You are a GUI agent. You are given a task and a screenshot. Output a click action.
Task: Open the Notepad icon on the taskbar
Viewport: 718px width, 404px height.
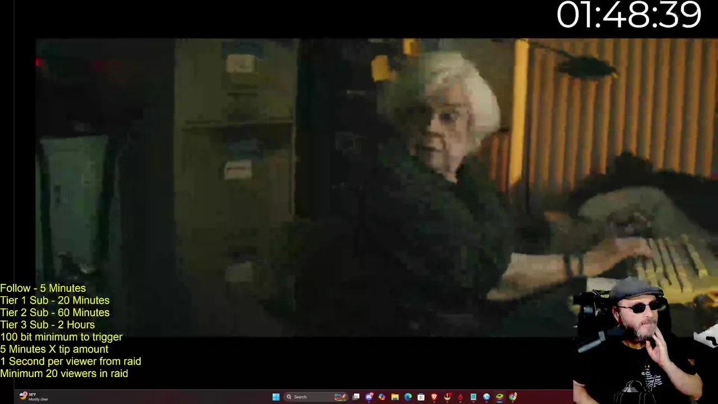pos(473,397)
